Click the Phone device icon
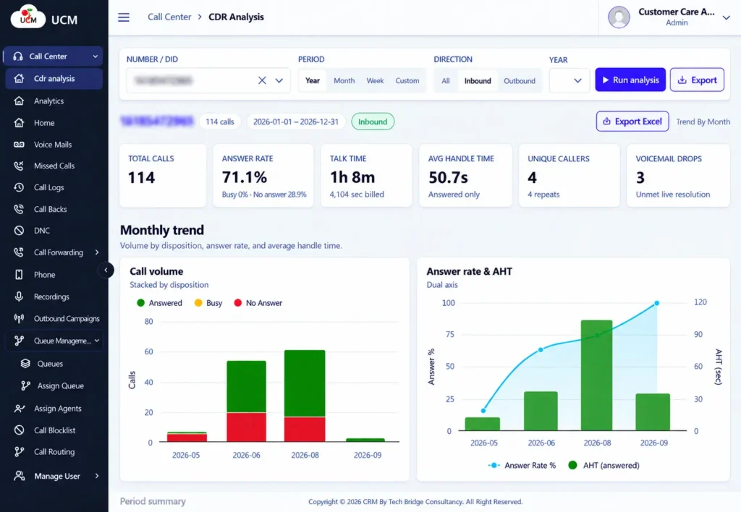741x512 pixels. coord(19,274)
